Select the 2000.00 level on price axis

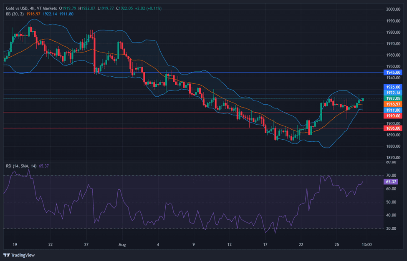click(x=393, y=9)
